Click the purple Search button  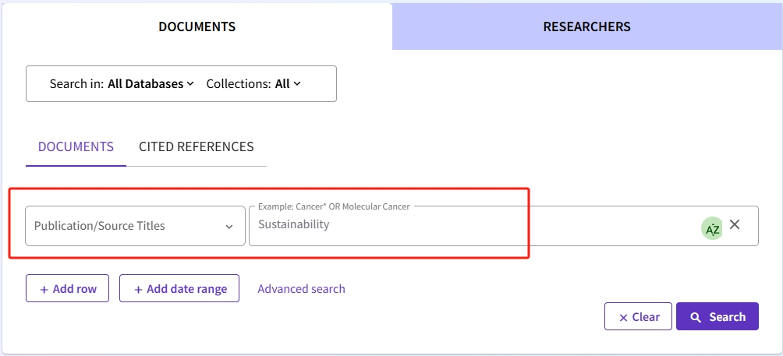pos(717,316)
